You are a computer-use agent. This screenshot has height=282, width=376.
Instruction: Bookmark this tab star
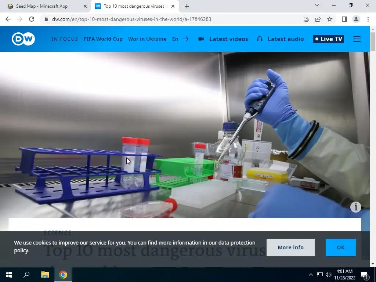coord(330,19)
